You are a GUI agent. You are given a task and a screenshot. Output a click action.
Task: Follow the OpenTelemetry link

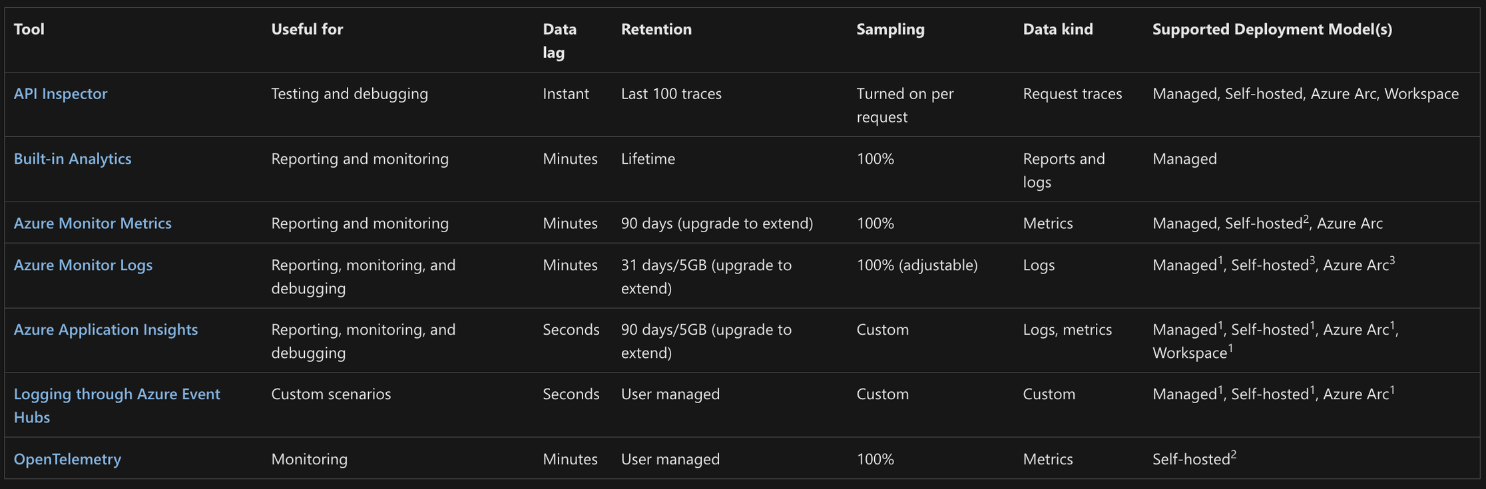67,459
